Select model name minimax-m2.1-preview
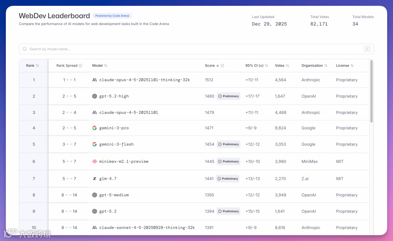 (x=124, y=162)
